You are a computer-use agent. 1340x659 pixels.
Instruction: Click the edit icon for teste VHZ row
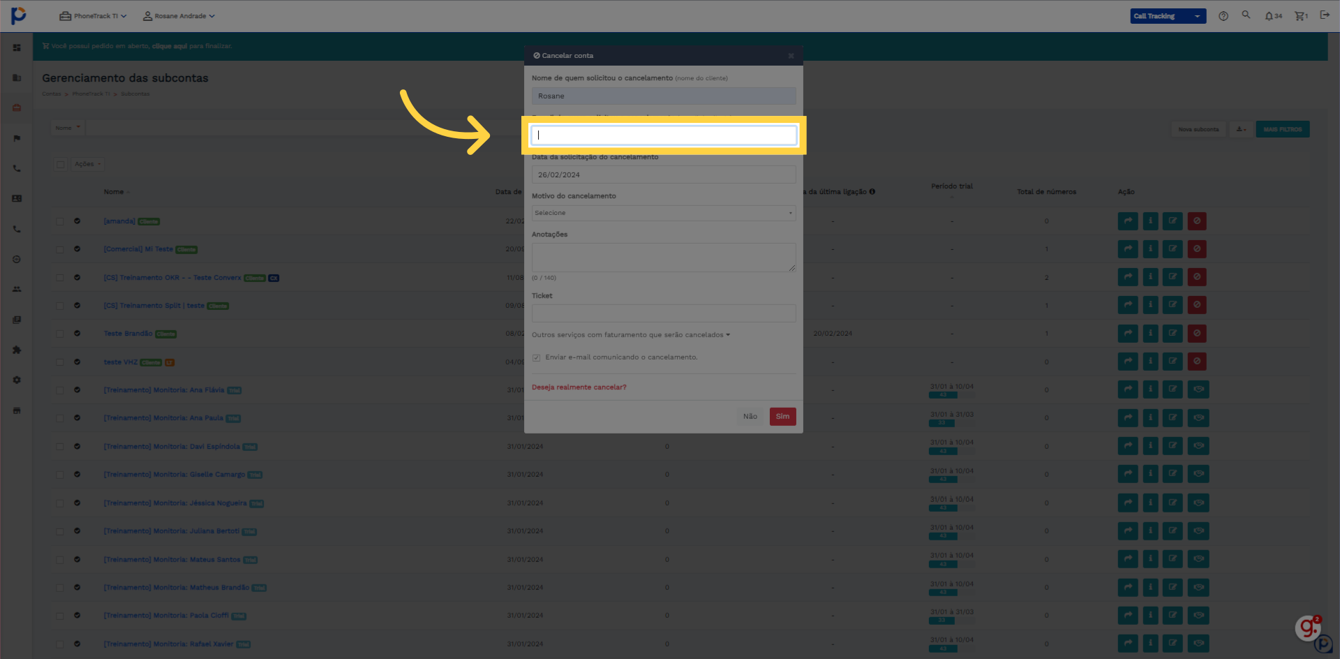(1172, 362)
